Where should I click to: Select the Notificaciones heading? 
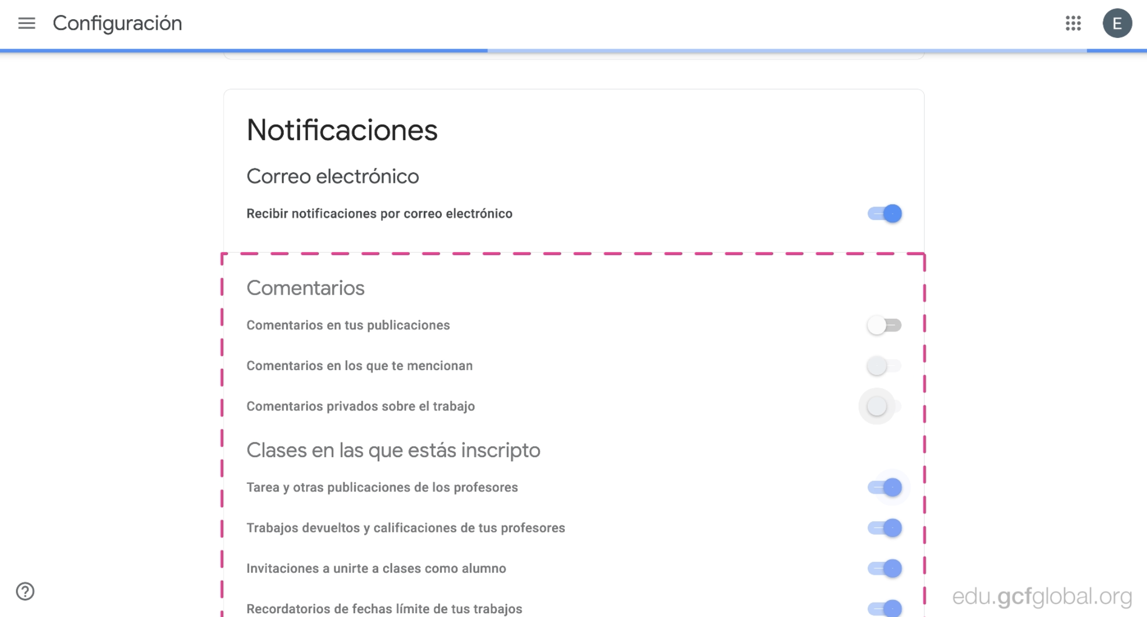pos(342,130)
